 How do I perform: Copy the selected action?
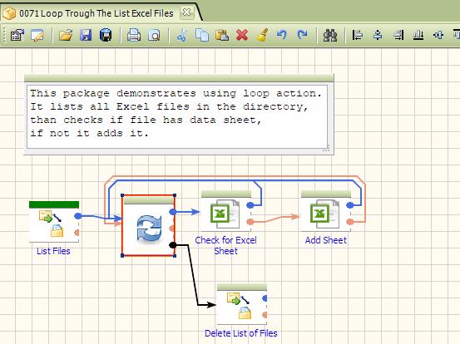(x=202, y=35)
